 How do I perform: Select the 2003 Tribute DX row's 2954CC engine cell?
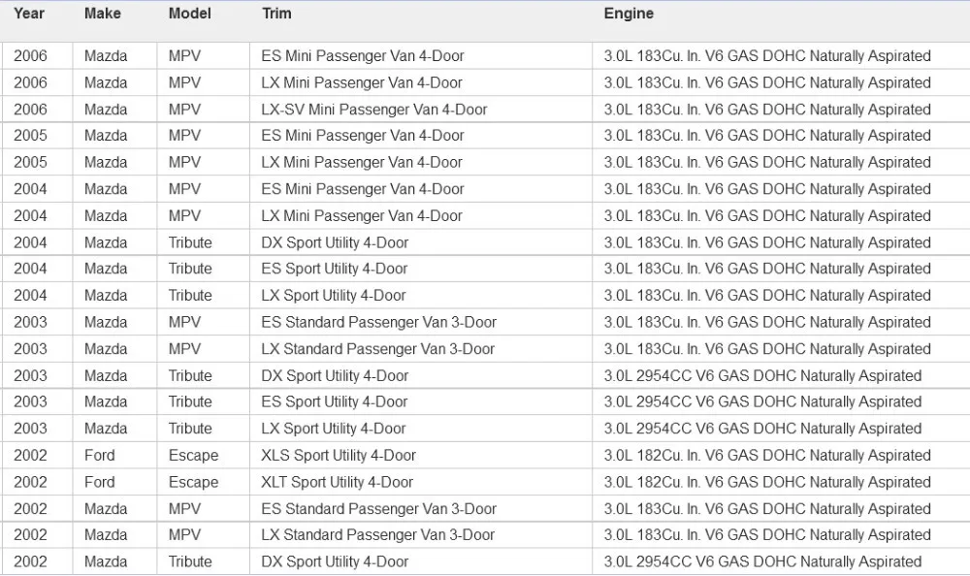(781, 375)
